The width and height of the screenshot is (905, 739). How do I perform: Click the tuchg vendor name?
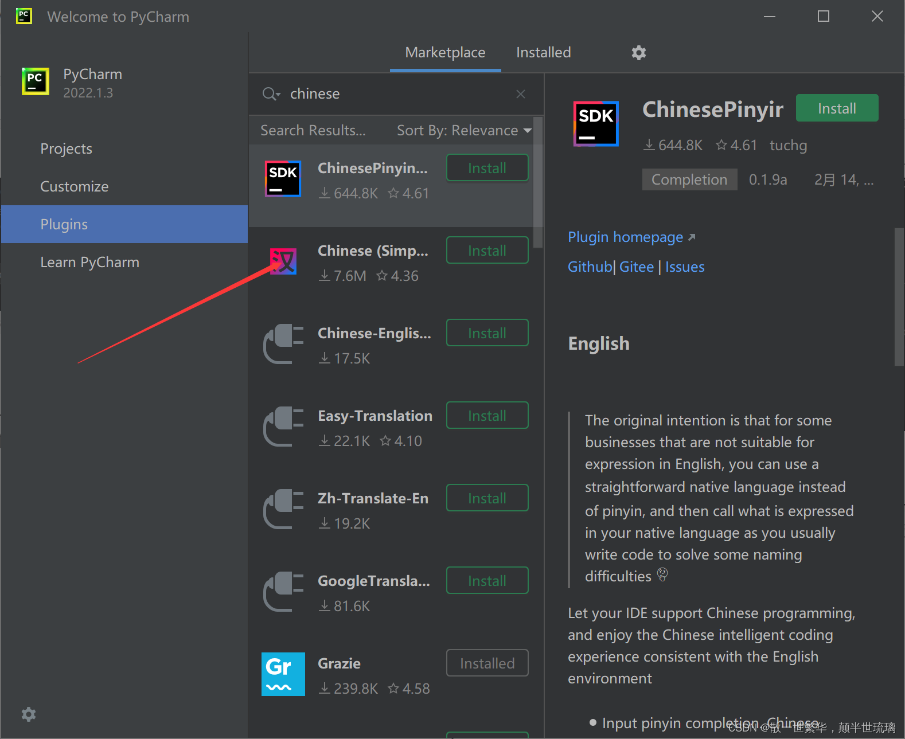tap(788, 146)
